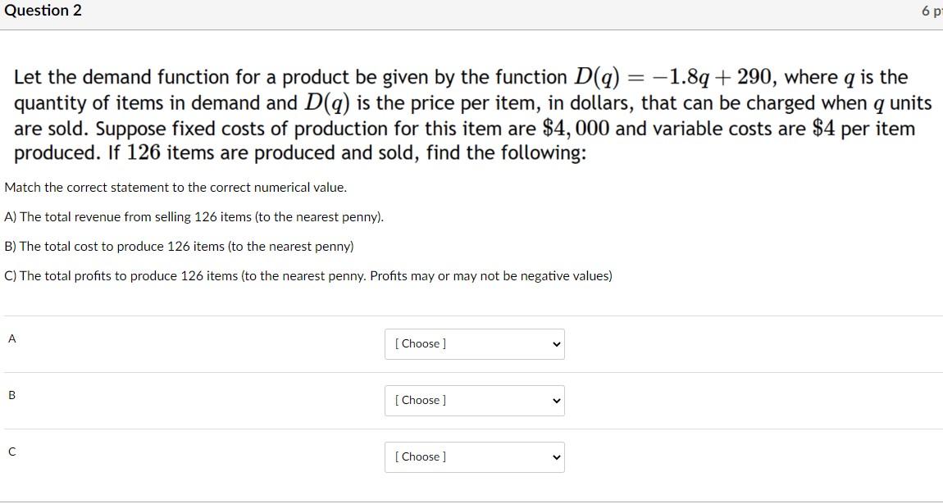The height and width of the screenshot is (504, 943).
Task: Click the chevron arrow in row A's Choose box
Action: click(x=556, y=343)
